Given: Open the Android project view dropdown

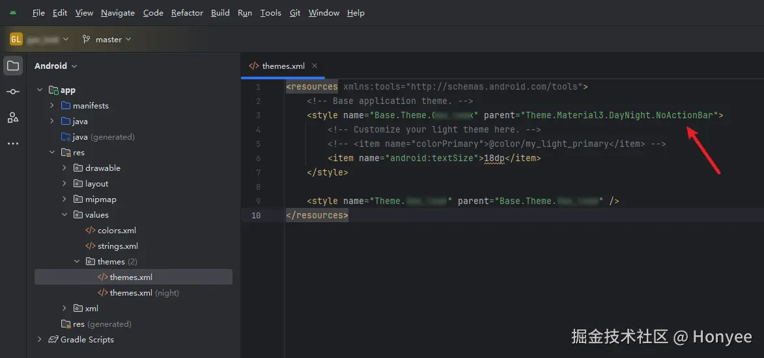Looking at the screenshot, I should [55, 66].
